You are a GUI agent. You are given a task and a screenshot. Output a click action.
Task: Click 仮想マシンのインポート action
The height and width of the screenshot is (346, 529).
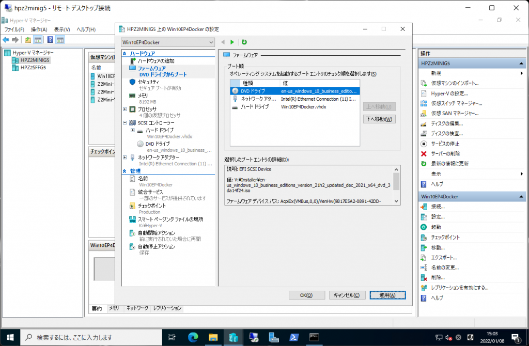(x=455, y=83)
